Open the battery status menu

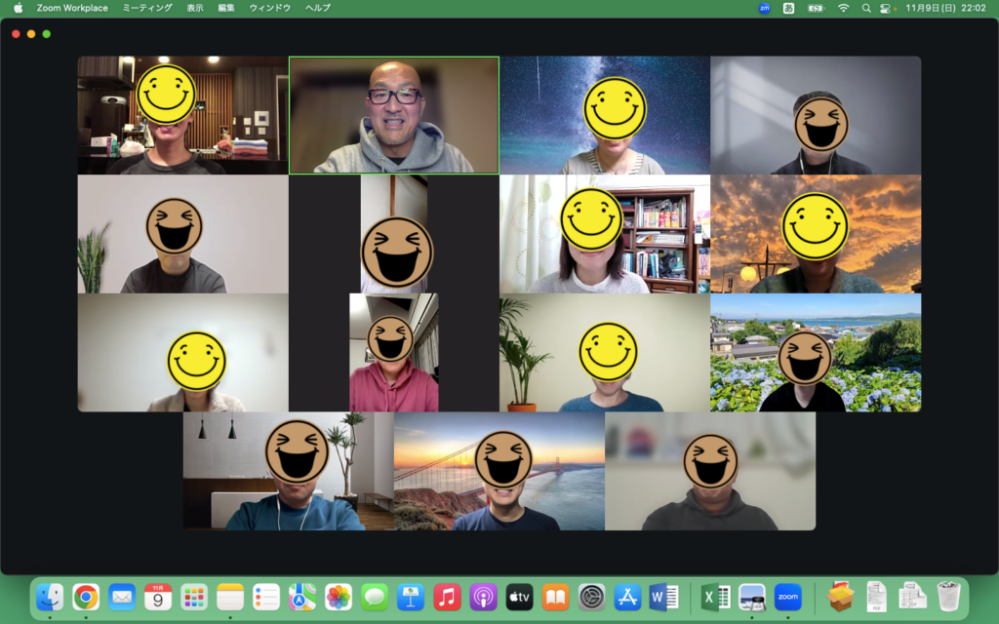point(816,8)
